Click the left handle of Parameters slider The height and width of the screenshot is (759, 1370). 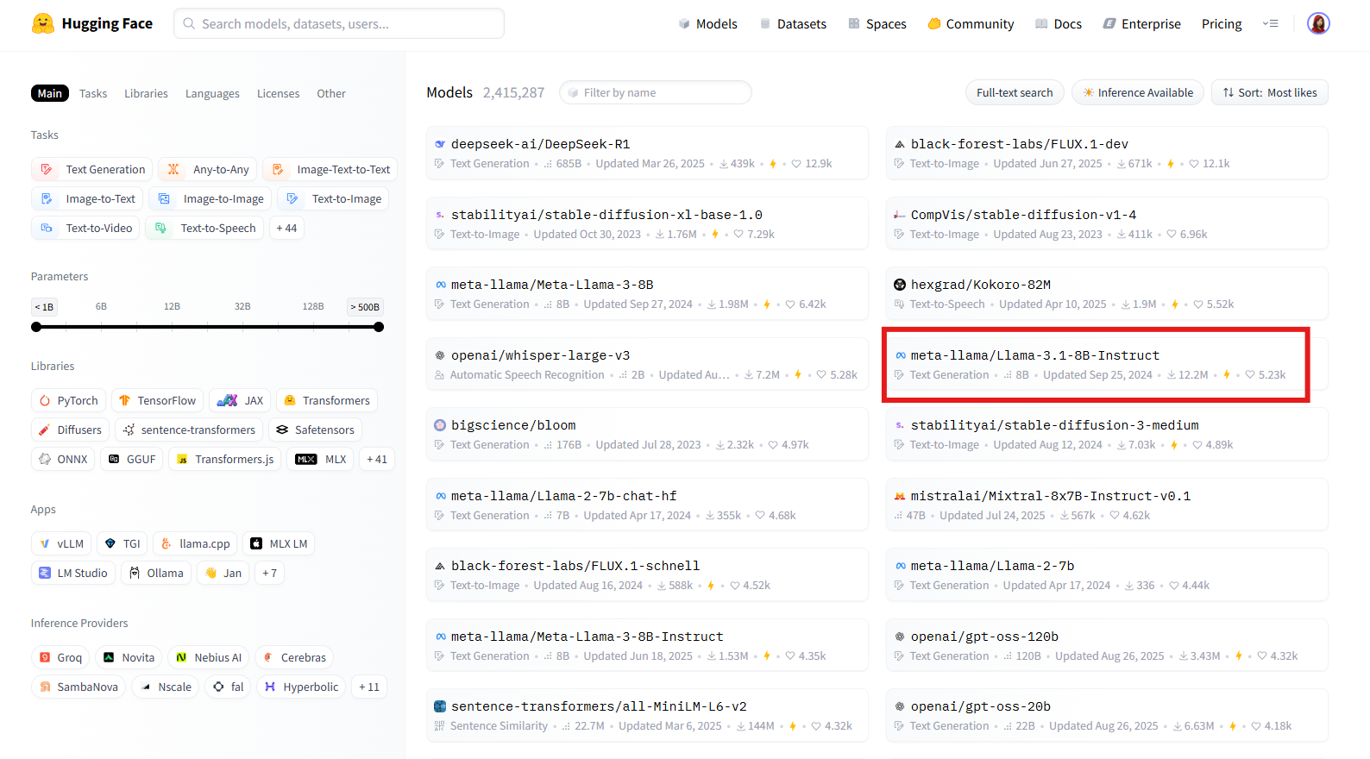36,327
